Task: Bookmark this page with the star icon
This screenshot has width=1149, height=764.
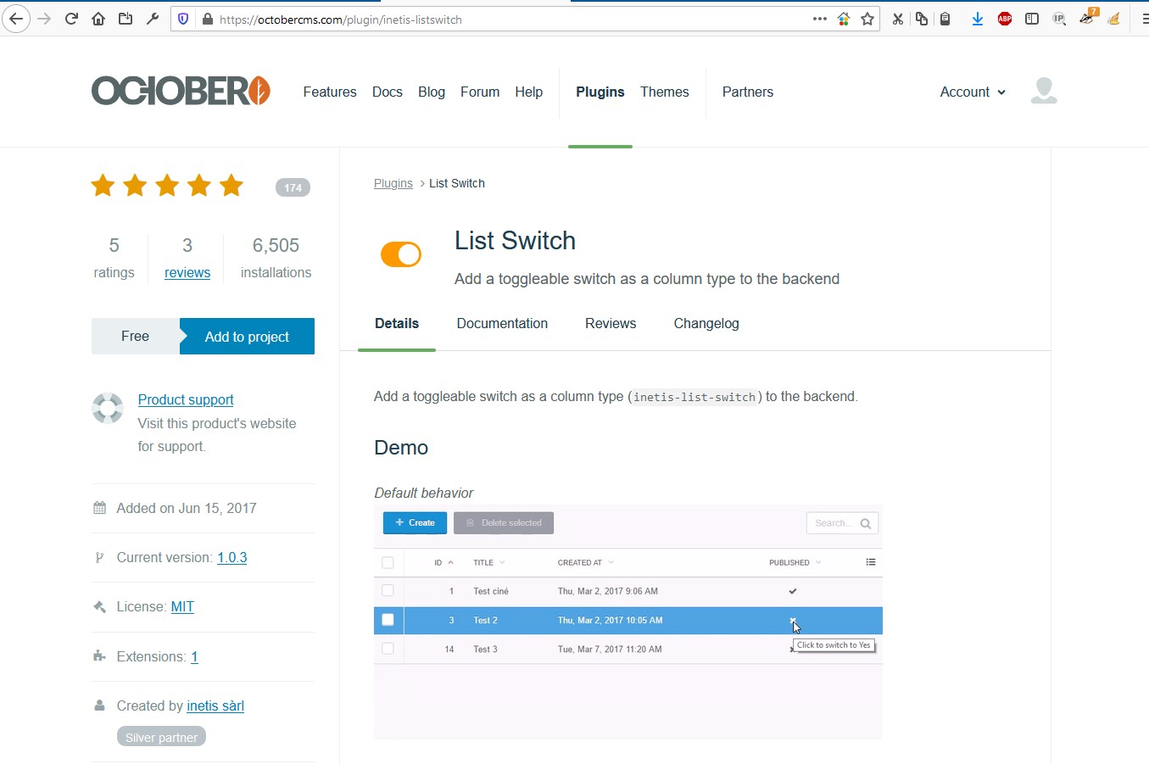Action: pyautogui.click(x=867, y=19)
